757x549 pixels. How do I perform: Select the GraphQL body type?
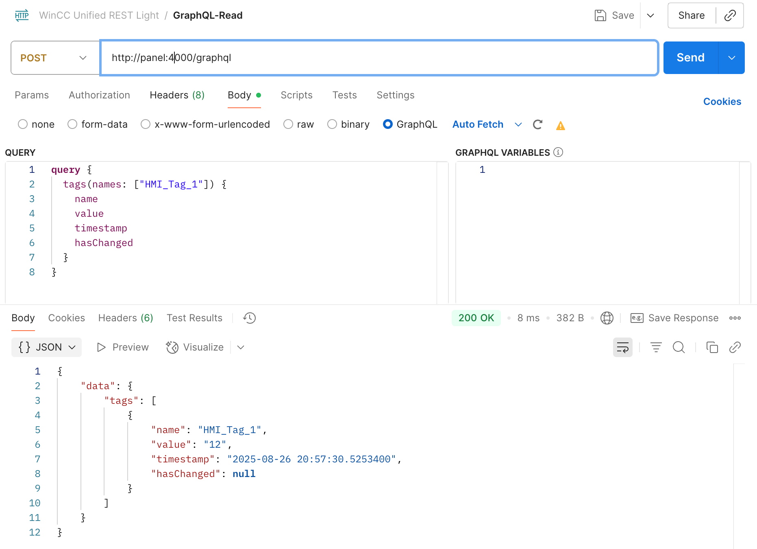pos(388,124)
